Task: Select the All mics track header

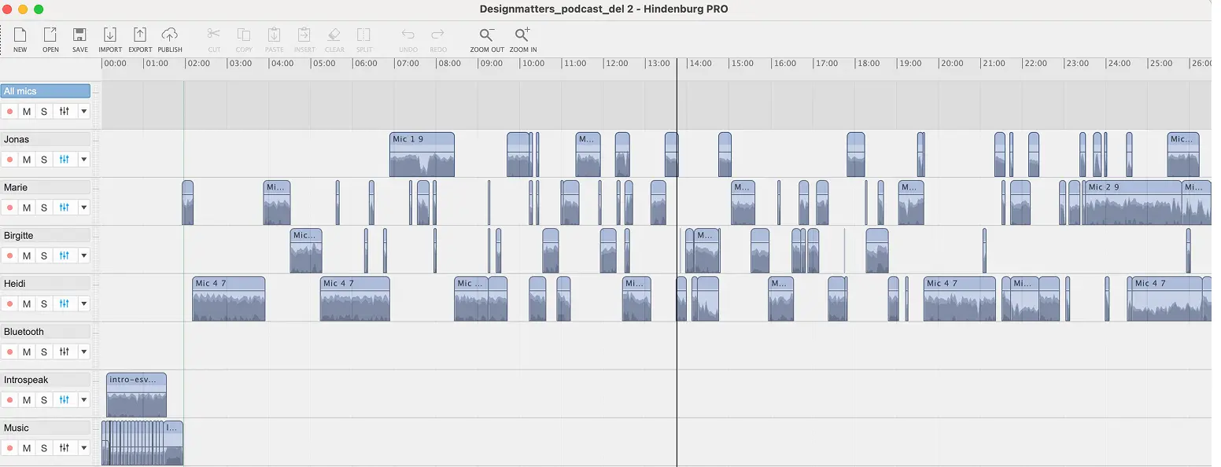Action: pos(45,91)
